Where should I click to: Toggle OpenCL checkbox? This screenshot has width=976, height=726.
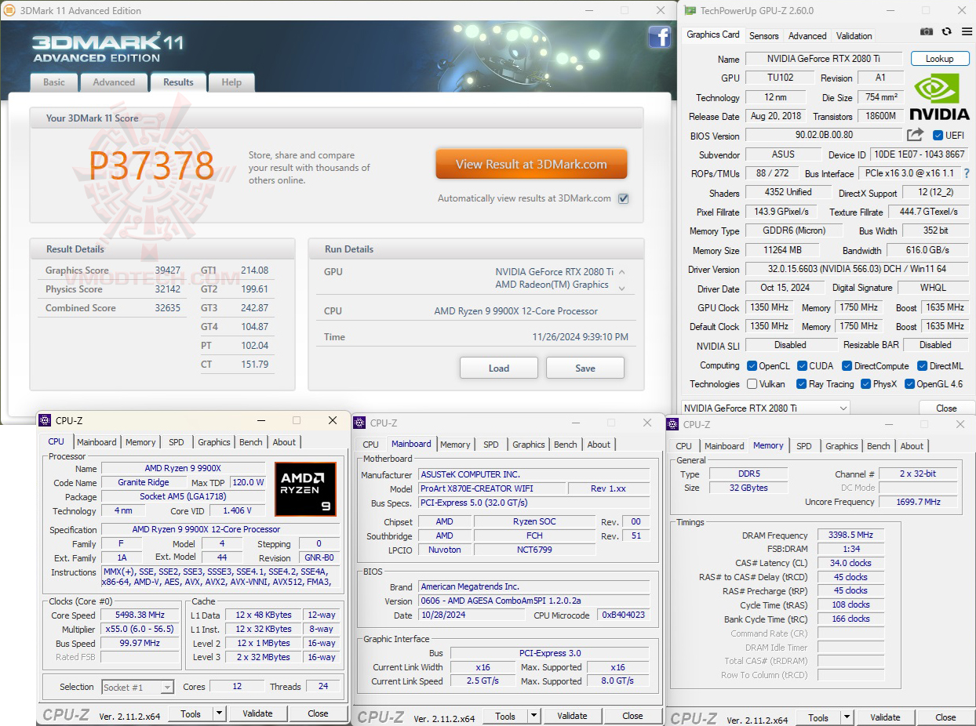pos(752,366)
